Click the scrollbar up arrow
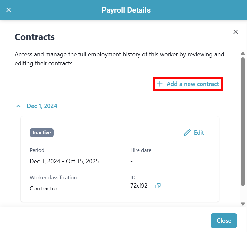 coord(243,53)
